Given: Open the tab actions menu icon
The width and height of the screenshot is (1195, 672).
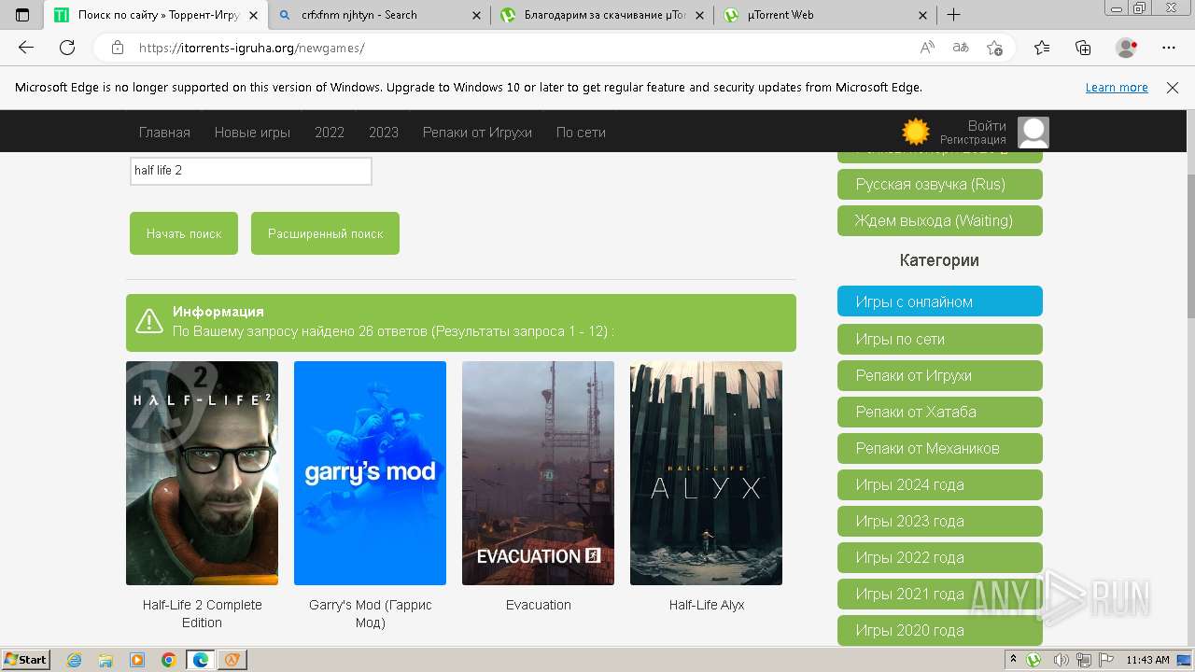Looking at the screenshot, I should [x=22, y=15].
